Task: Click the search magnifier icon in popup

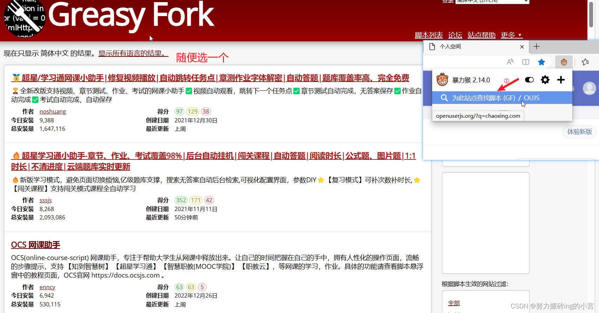Action: pyautogui.click(x=444, y=98)
